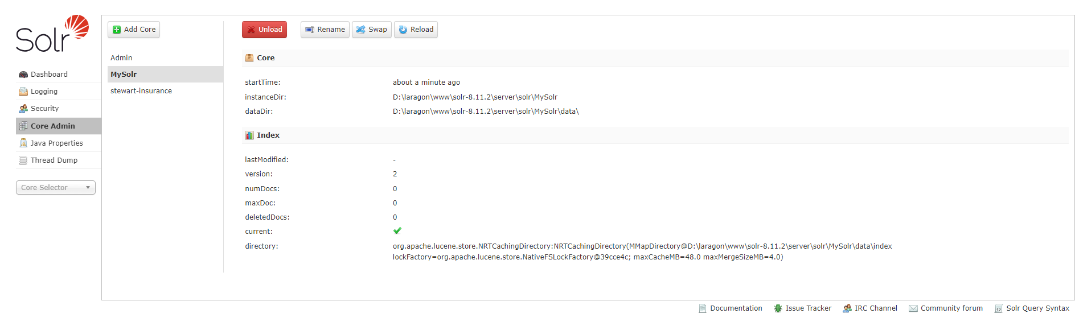Viewport: 1079px width, 334px height.
Task: Click the Thread Dump icon
Action: coord(23,160)
